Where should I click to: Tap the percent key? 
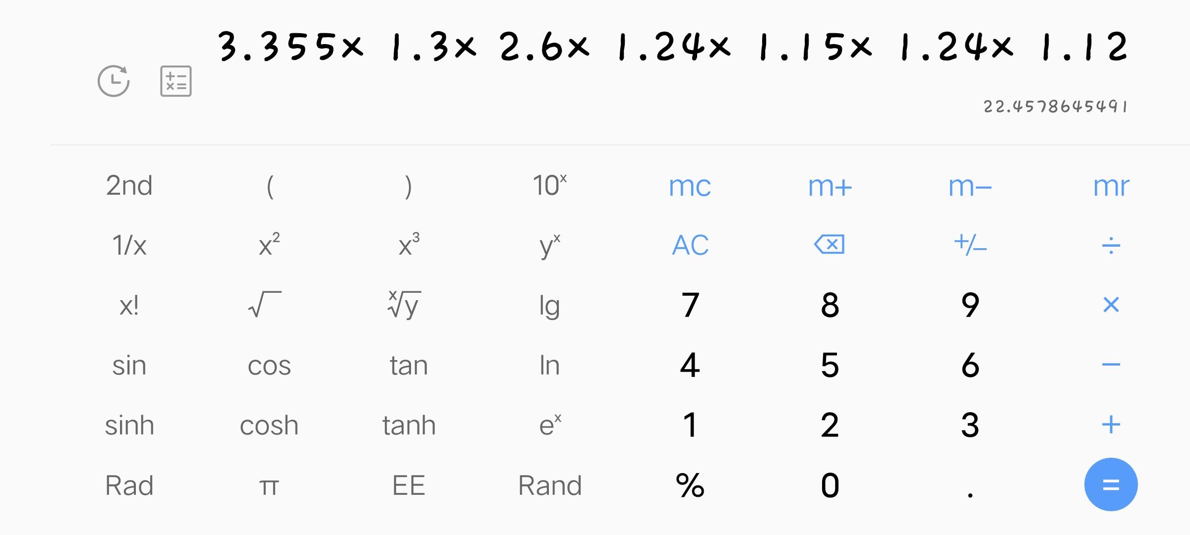(690, 485)
